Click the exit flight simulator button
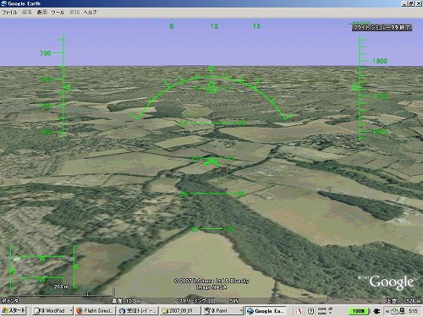 tap(382, 27)
